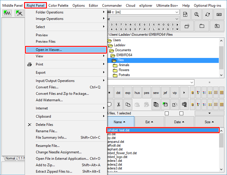The width and height of the screenshot is (227, 175).
Task: Click file list scrollbar down arrow
Action: [221, 169]
